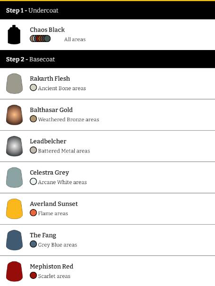Select the Weathered Bronze swatch circle
215x286 pixels.
[33, 119]
